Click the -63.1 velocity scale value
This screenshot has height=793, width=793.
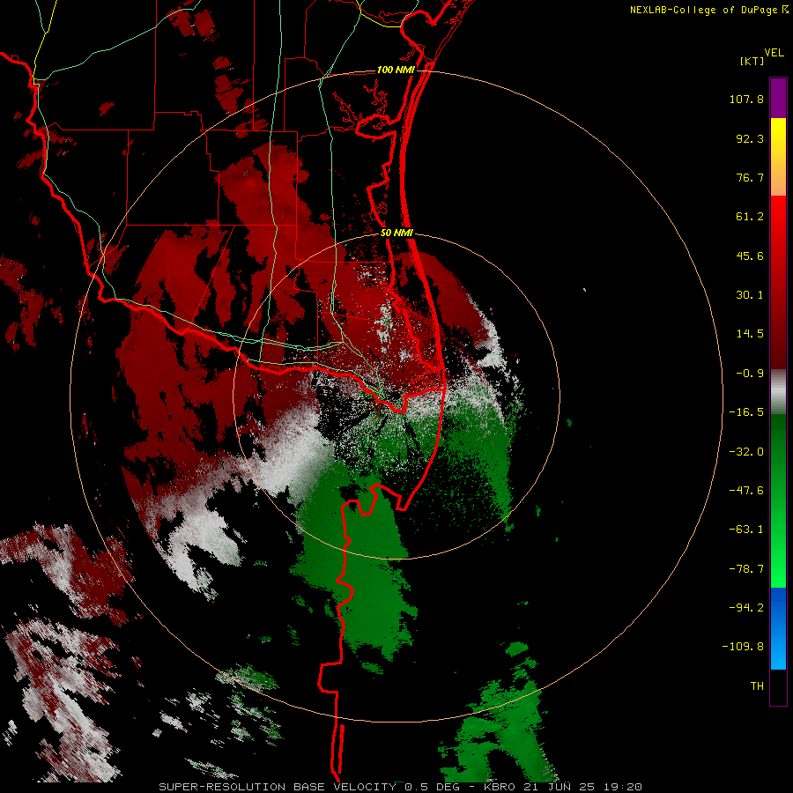746,530
